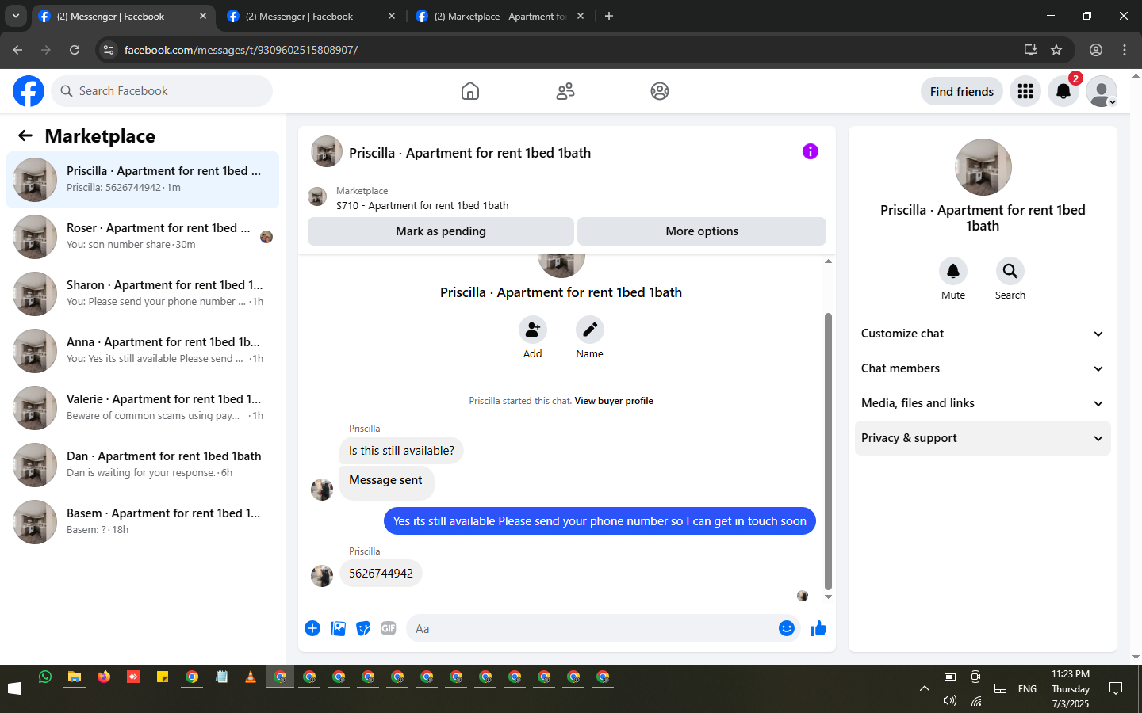Add people to chat icon
Image resolution: width=1142 pixels, height=713 pixels.
tap(533, 330)
